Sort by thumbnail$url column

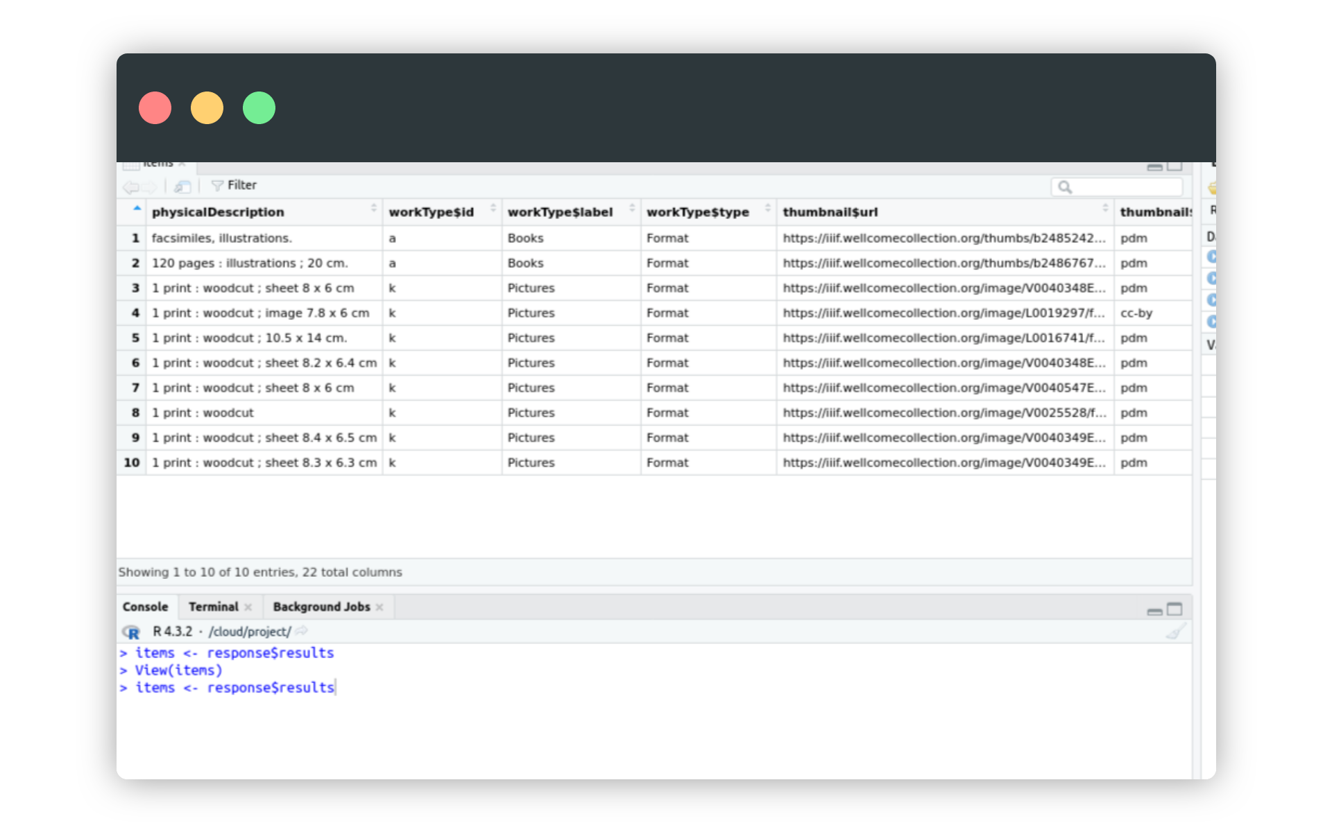click(x=945, y=212)
